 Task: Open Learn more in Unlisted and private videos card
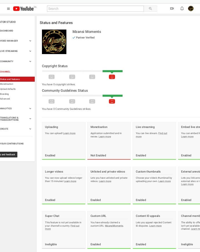point(105,181)
